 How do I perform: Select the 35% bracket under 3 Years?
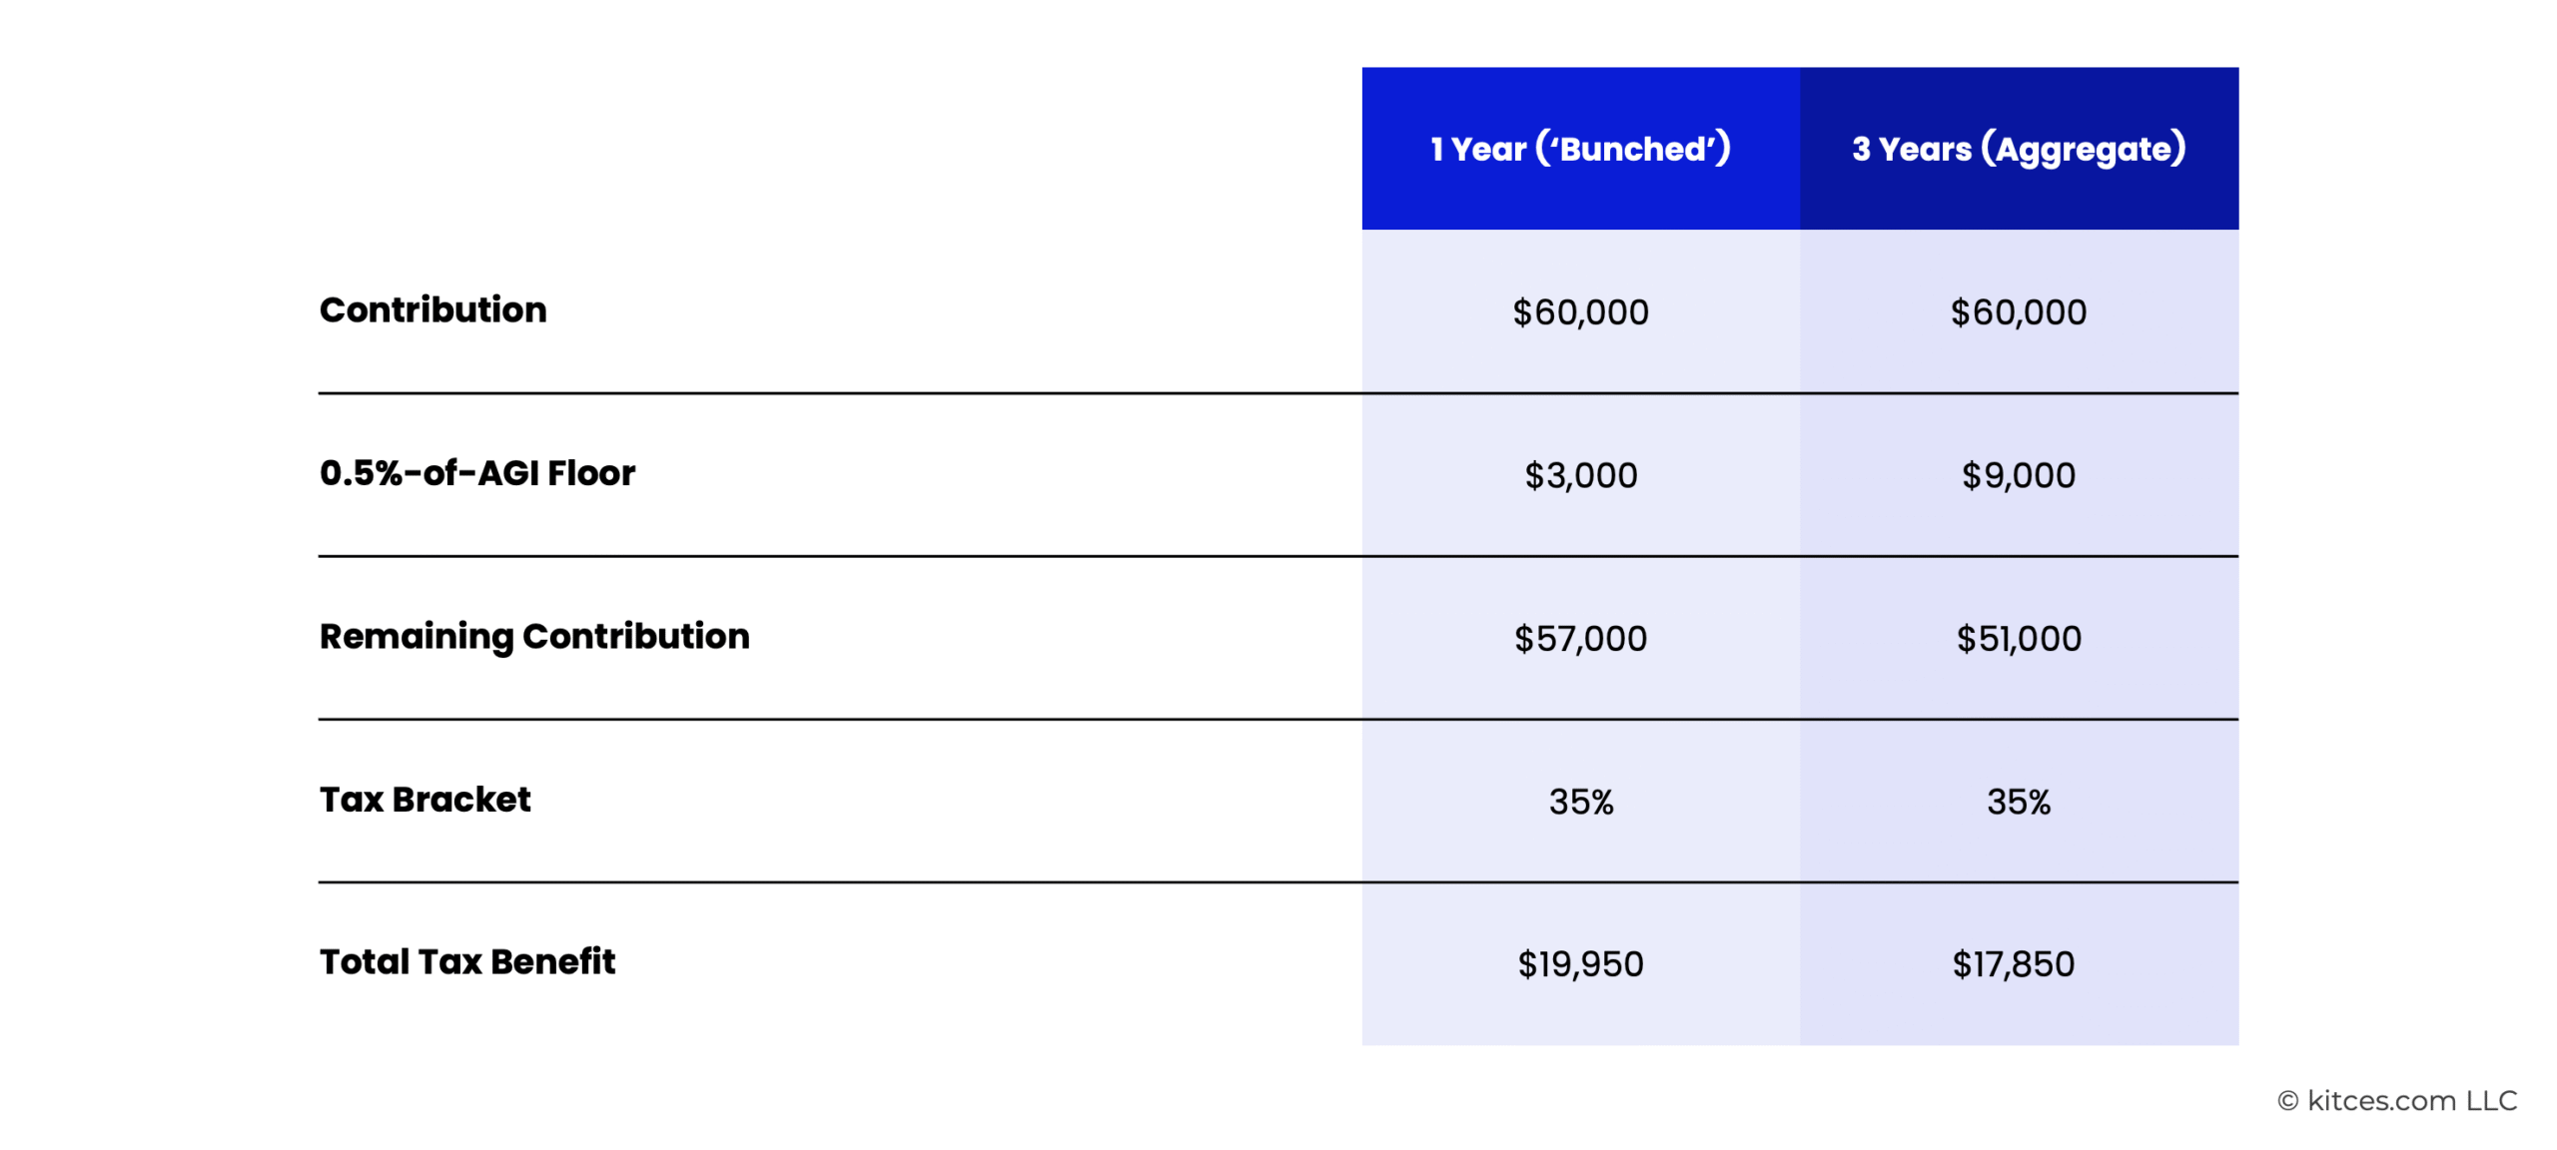click(x=2019, y=802)
